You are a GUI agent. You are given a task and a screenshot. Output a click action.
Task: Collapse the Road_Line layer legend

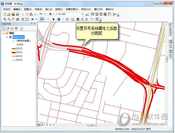(x=7, y=37)
